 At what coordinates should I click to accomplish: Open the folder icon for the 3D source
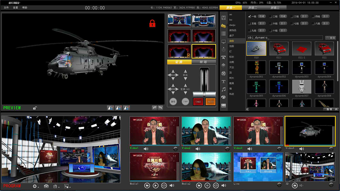pyautogui.click(x=294, y=185)
